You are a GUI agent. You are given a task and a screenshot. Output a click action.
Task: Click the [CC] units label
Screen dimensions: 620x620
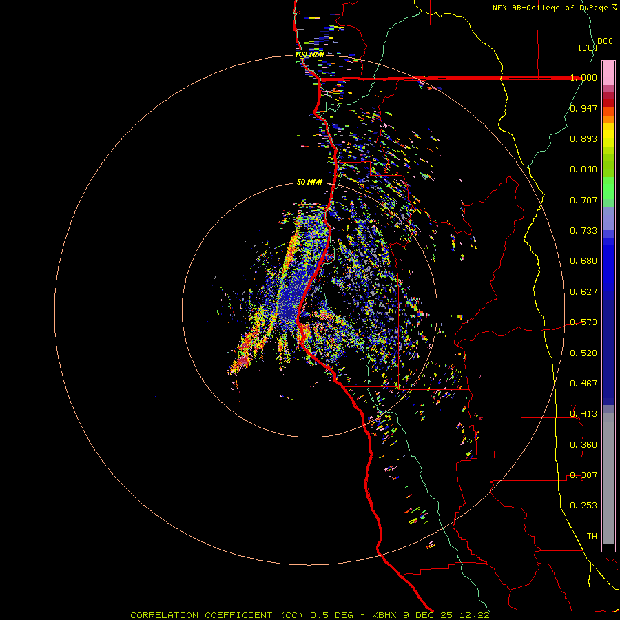(x=588, y=48)
